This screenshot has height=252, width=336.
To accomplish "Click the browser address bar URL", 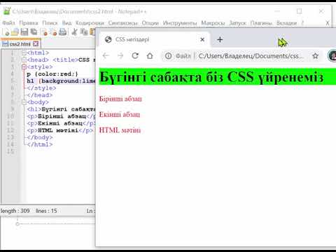I will pyautogui.click(x=251, y=56).
